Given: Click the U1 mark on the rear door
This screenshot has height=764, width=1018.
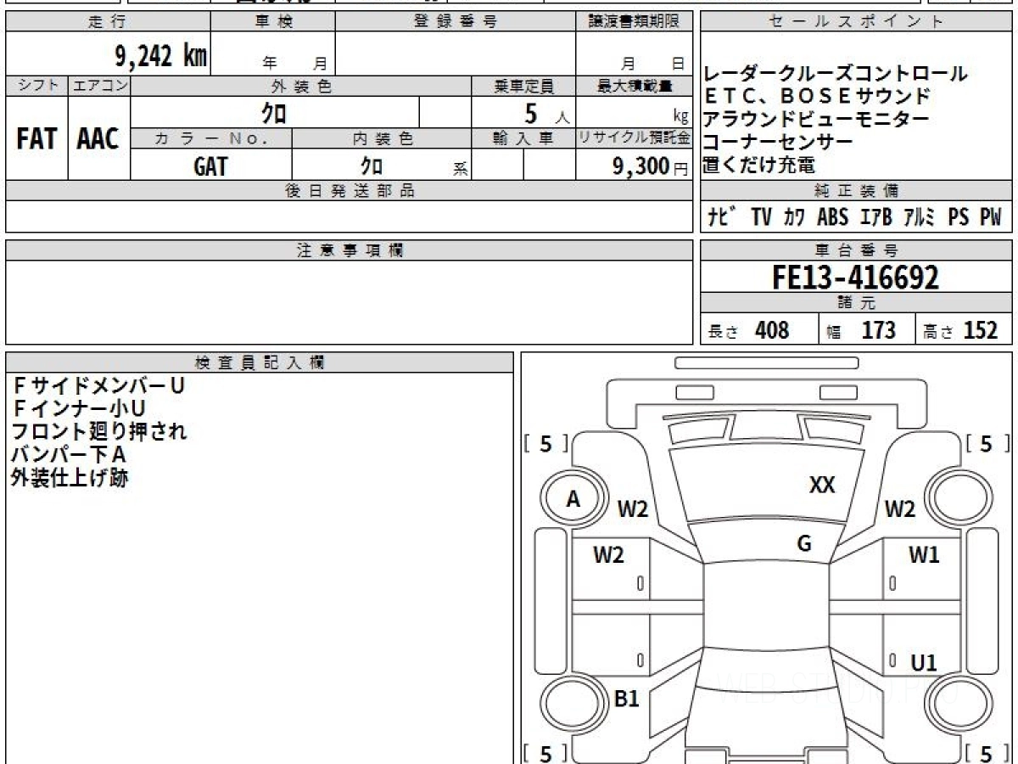Looking at the screenshot, I should (924, 663).
